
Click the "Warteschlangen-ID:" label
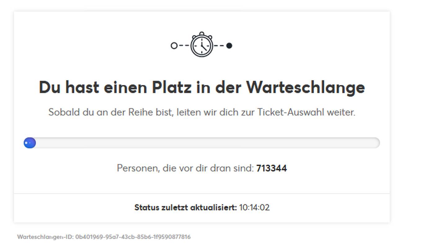pos(45,237)
